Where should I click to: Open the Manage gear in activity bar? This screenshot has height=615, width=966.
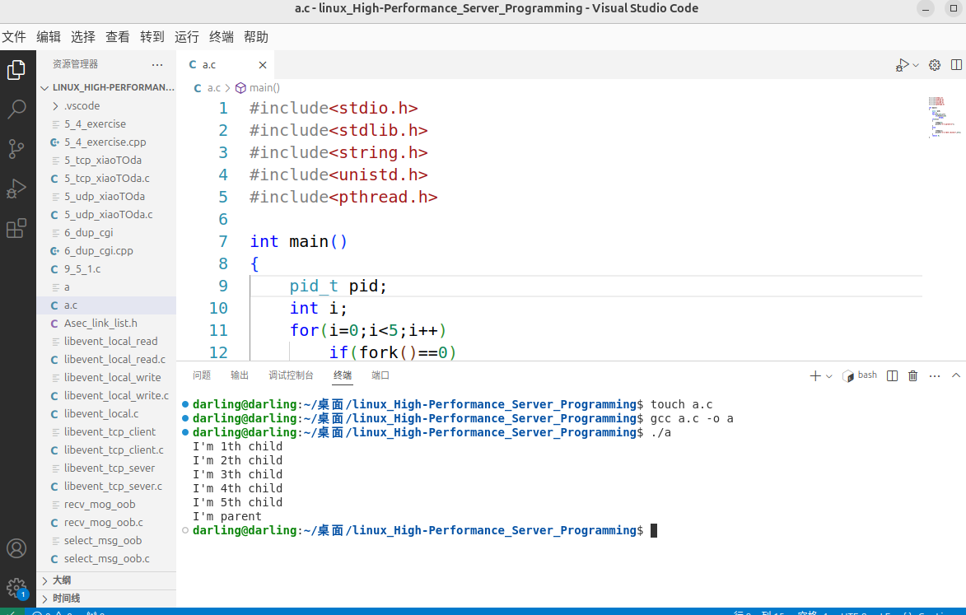16,587
